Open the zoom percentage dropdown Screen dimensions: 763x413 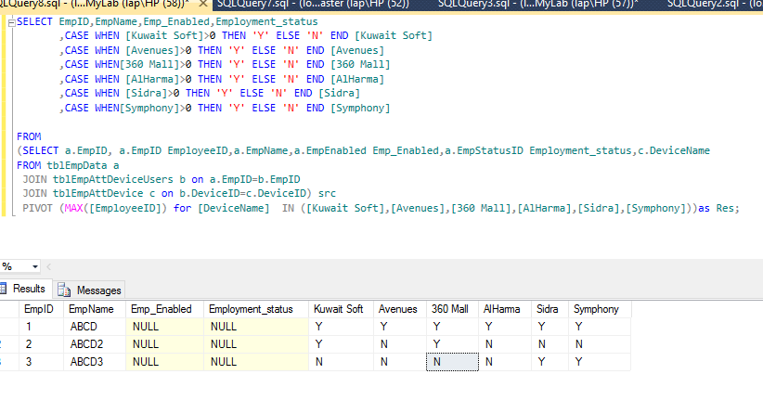pos(35,266)
